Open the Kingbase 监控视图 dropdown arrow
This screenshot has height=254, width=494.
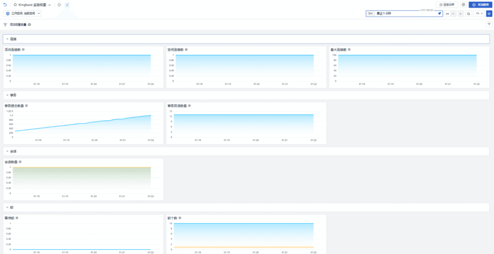pos(49,5)
